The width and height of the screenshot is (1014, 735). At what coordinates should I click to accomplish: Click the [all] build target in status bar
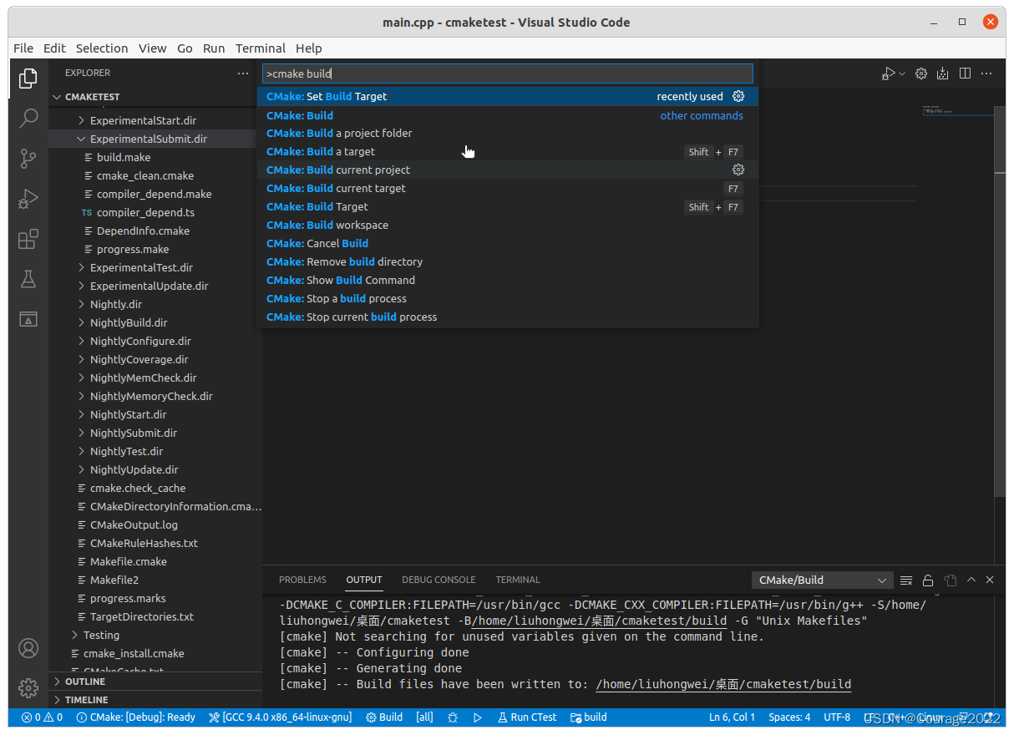[x=424, y=717]
